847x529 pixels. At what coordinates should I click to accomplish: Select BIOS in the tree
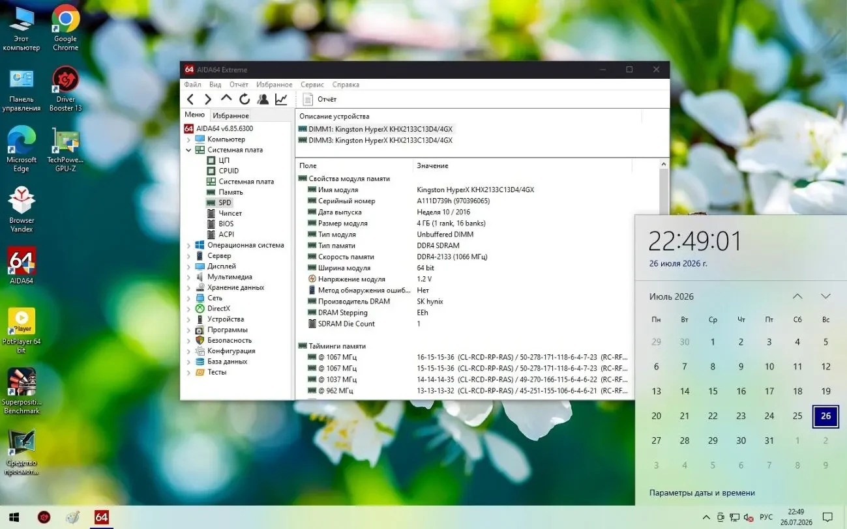226,223
